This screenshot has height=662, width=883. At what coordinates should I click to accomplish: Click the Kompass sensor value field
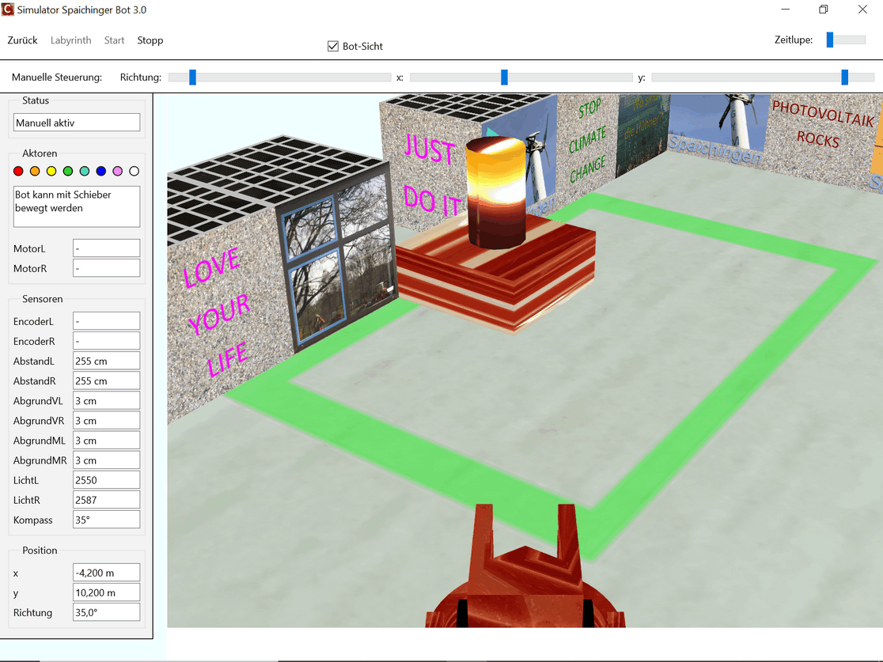(106, 520)
